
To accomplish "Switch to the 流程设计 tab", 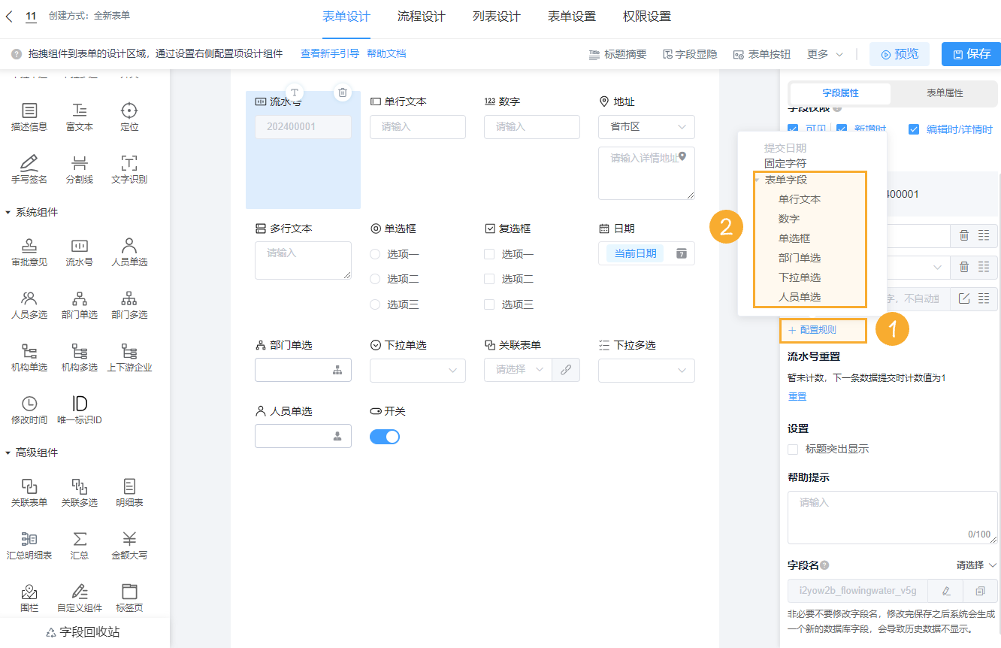I will click(421, 16).
